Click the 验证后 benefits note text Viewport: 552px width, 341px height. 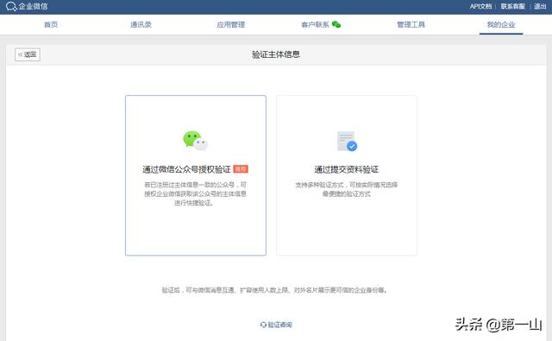tap(274, 290)
